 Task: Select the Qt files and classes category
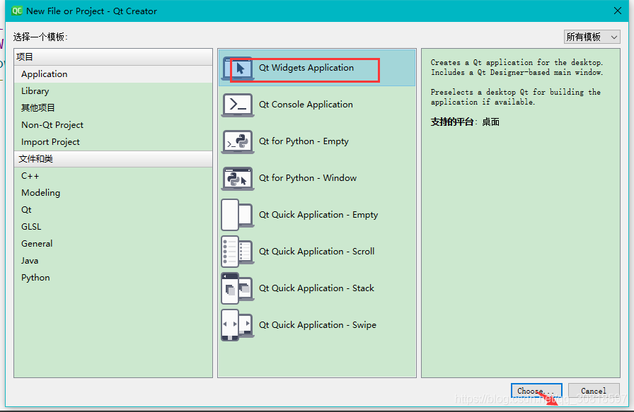point(113,210)
